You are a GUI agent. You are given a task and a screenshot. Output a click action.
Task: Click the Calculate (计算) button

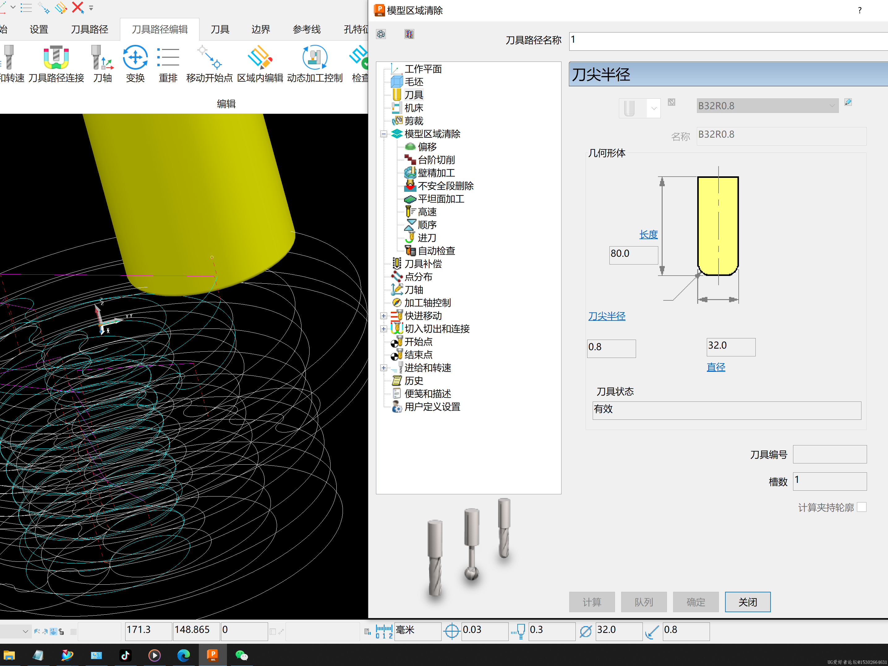(592, 602)
